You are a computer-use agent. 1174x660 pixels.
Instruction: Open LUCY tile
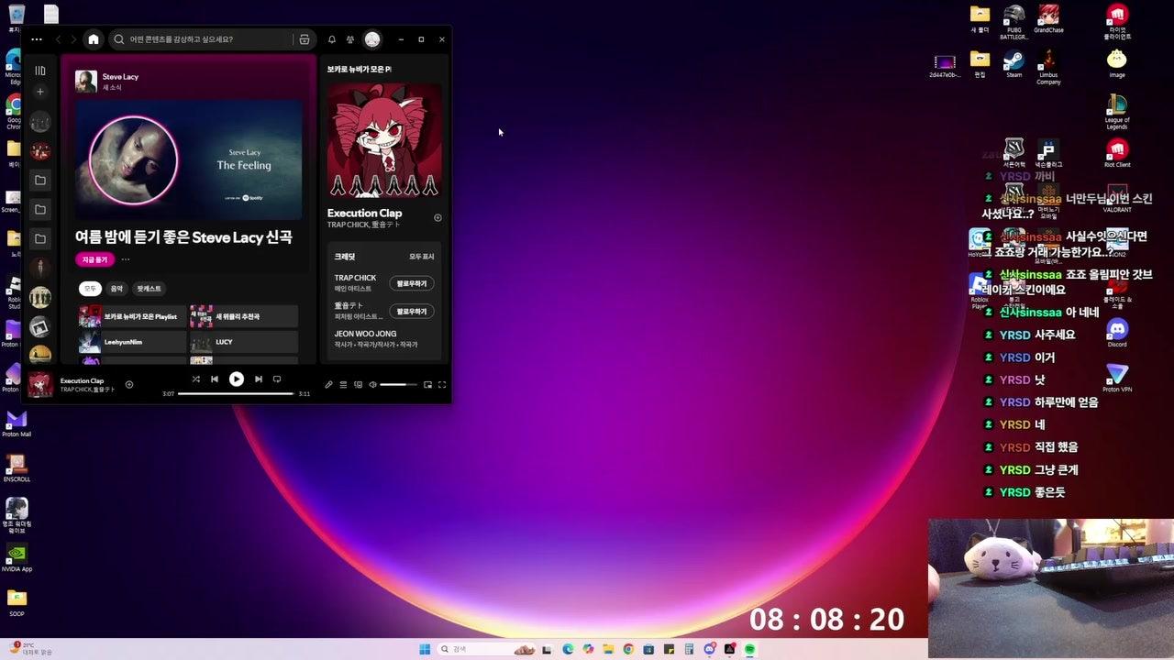click(x=244, y=342)
